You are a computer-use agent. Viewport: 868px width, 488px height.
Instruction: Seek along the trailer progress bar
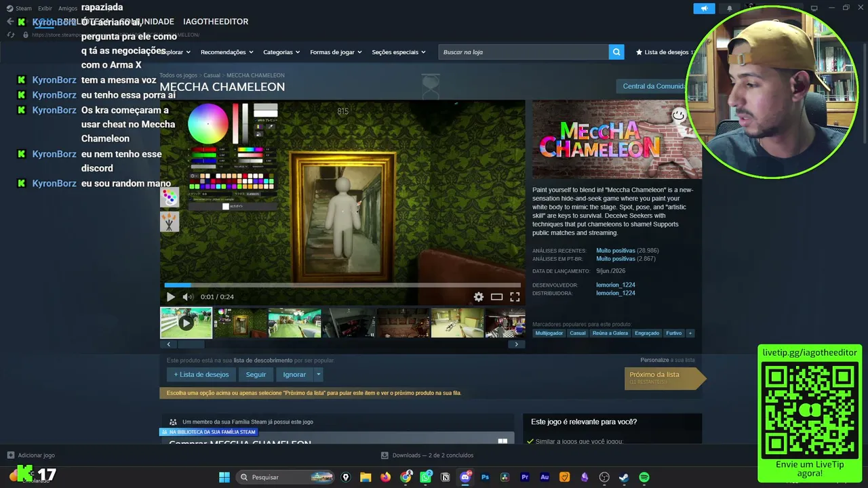(x=342, y=285)
